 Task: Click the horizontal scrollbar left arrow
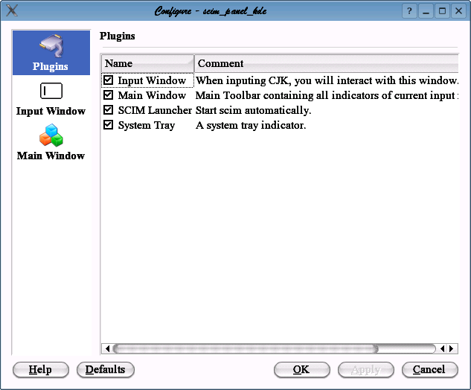106,348
